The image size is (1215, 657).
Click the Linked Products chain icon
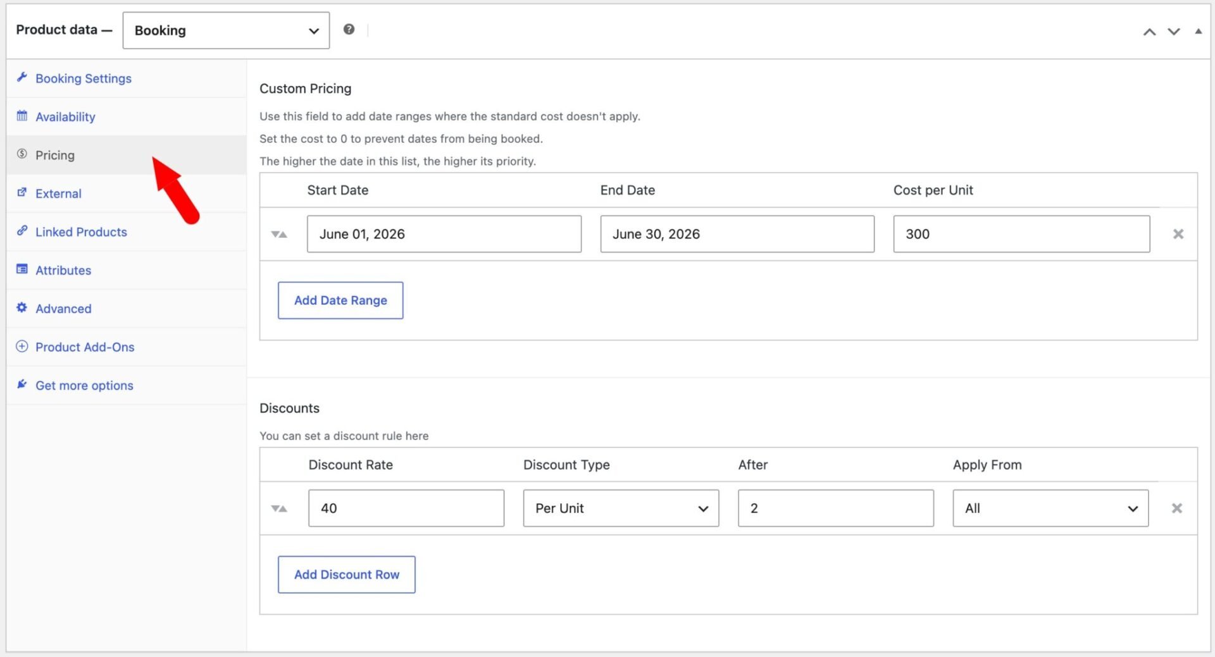coord(22,231)
